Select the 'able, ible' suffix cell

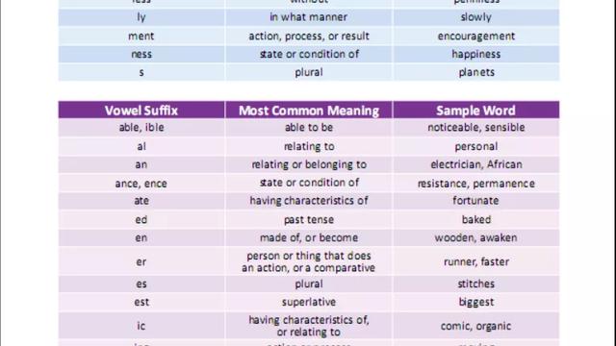pyautogui.click(x=141, y=128)
